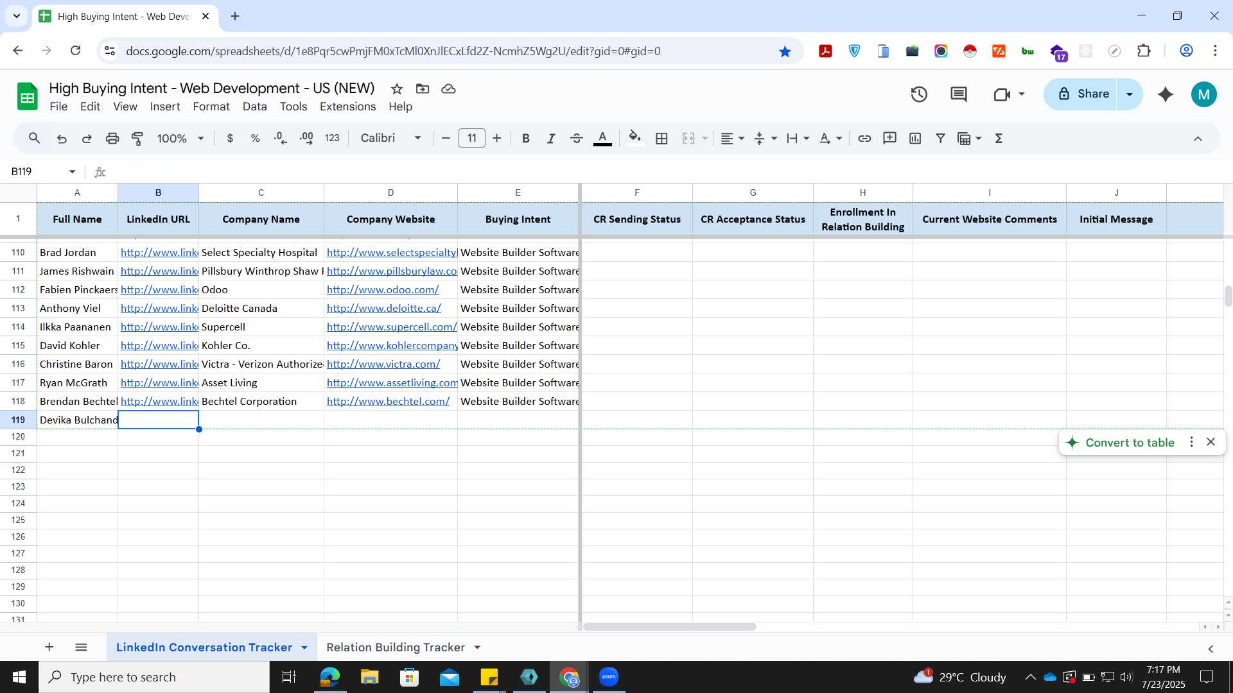Open the Data menu
Viewport: 1233px width, 693px height.
pyautogui.click(x=254, y=107)
